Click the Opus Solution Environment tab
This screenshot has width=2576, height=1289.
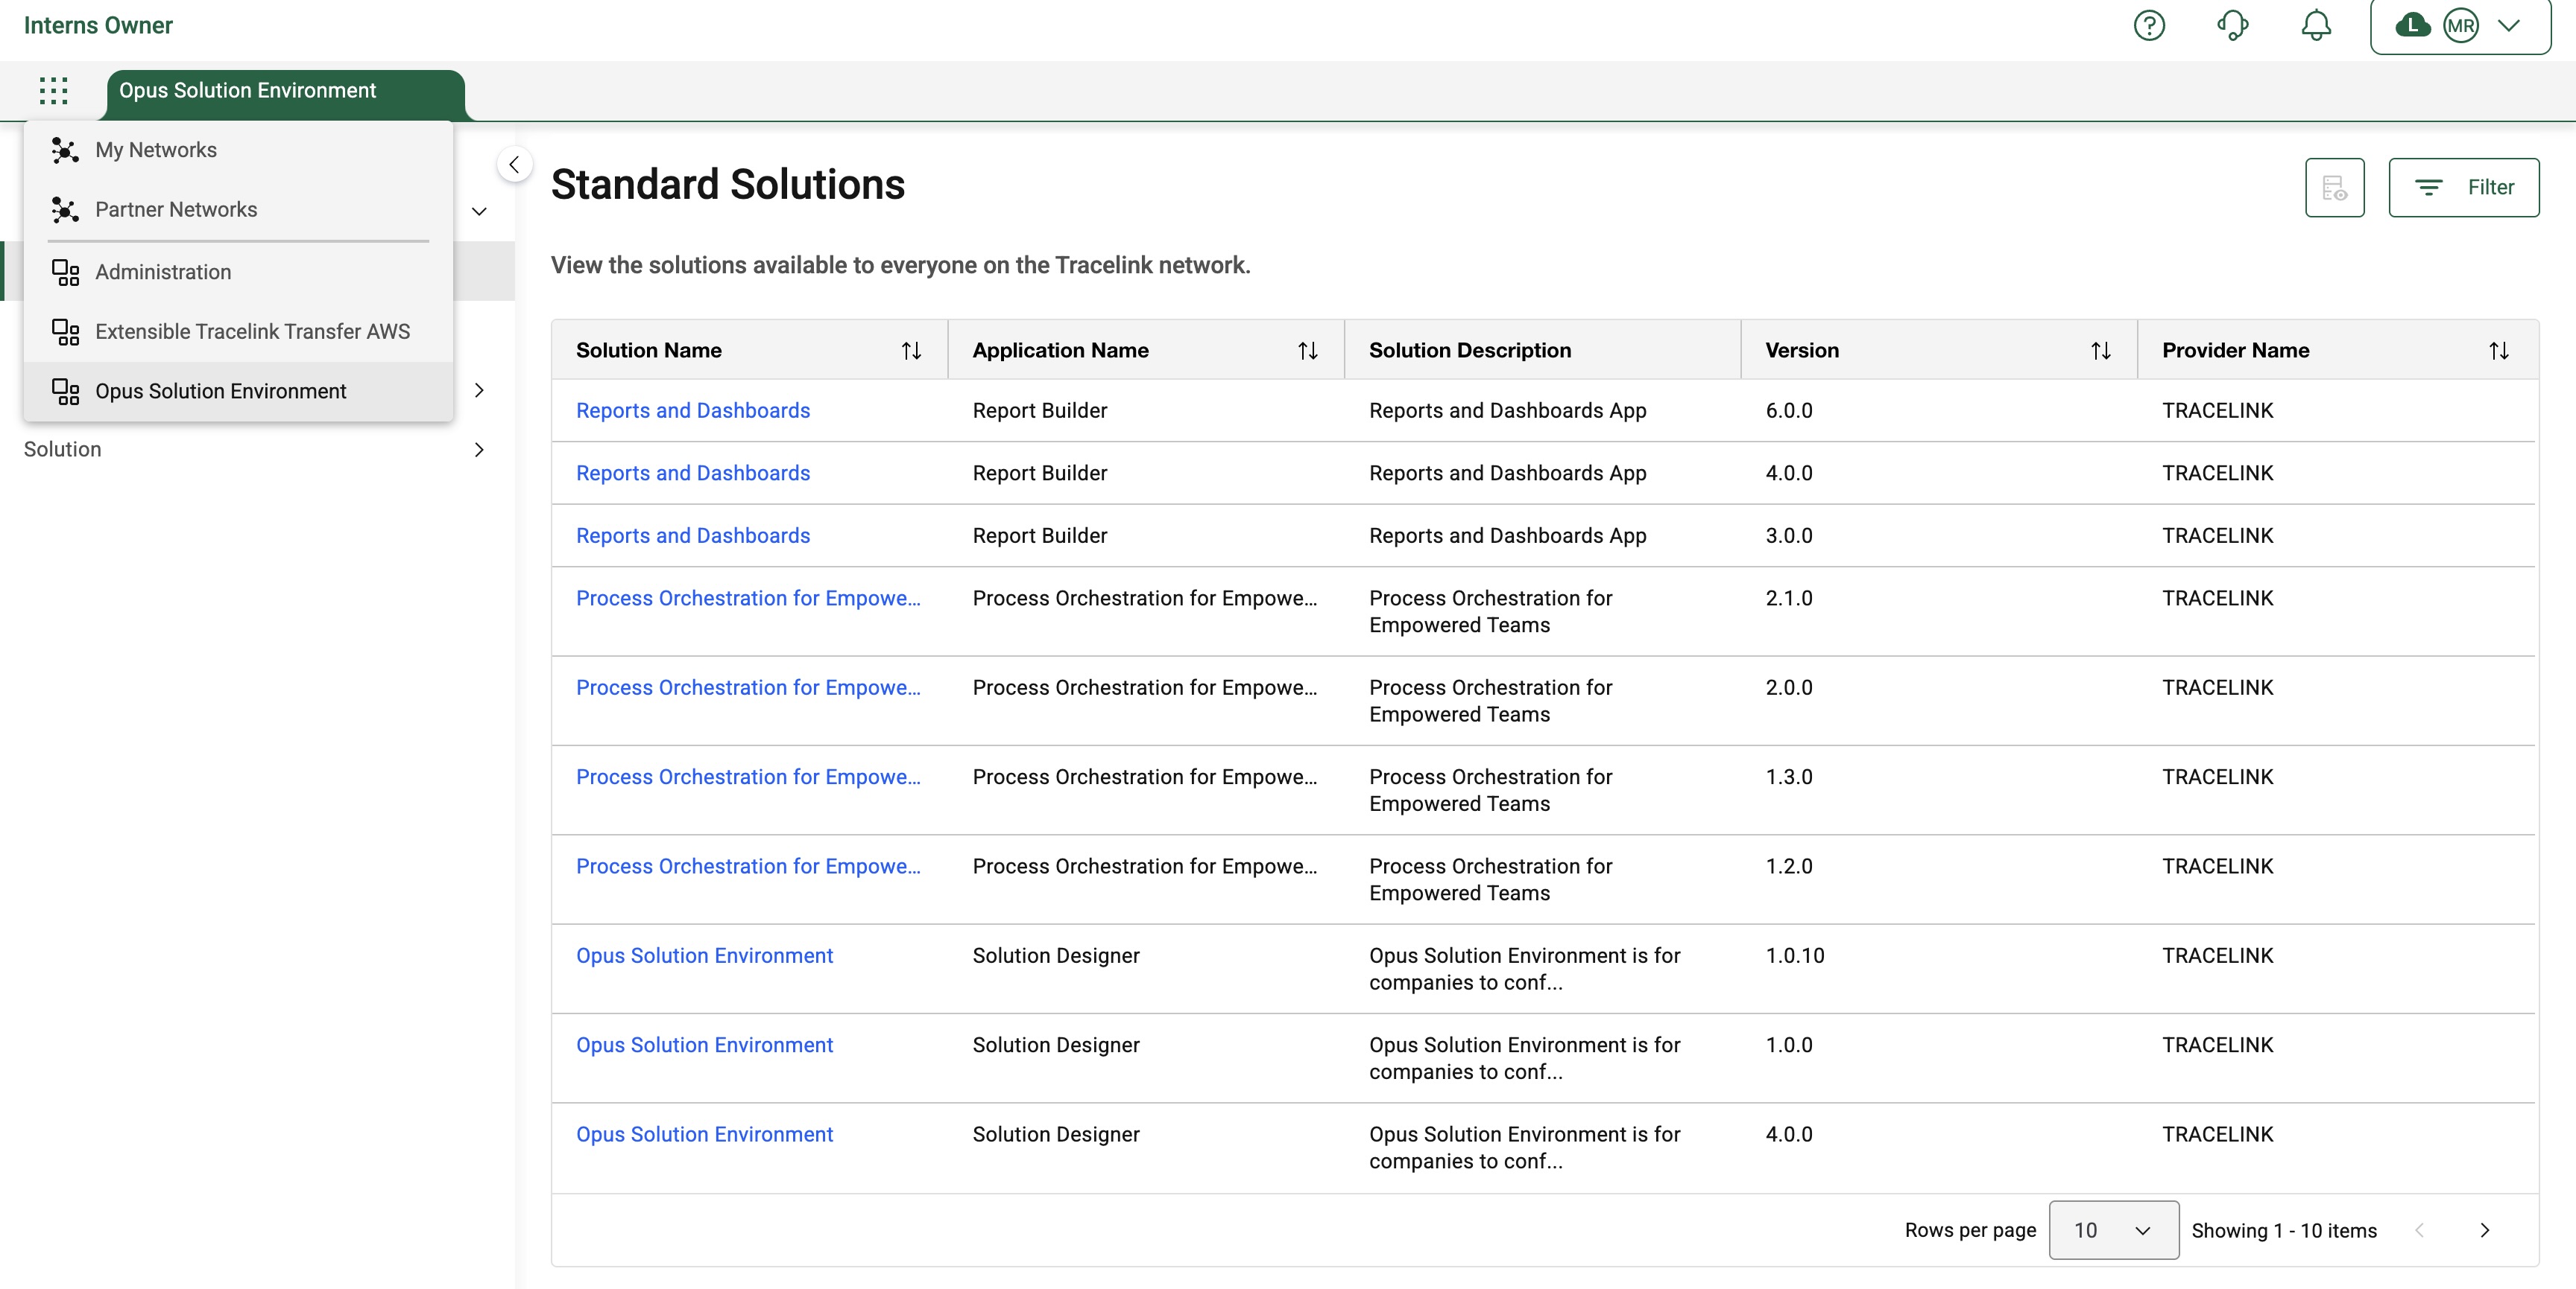click(x=286, y=93)
